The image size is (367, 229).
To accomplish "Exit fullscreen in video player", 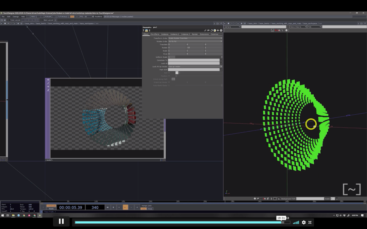I will pos(310,222).
